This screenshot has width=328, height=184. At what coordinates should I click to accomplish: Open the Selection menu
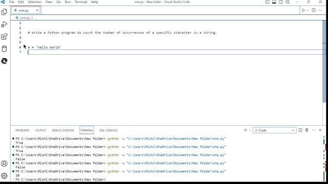[34, 2]
